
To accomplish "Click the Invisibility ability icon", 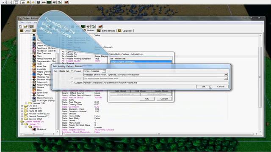I will [x=34, y=69].
